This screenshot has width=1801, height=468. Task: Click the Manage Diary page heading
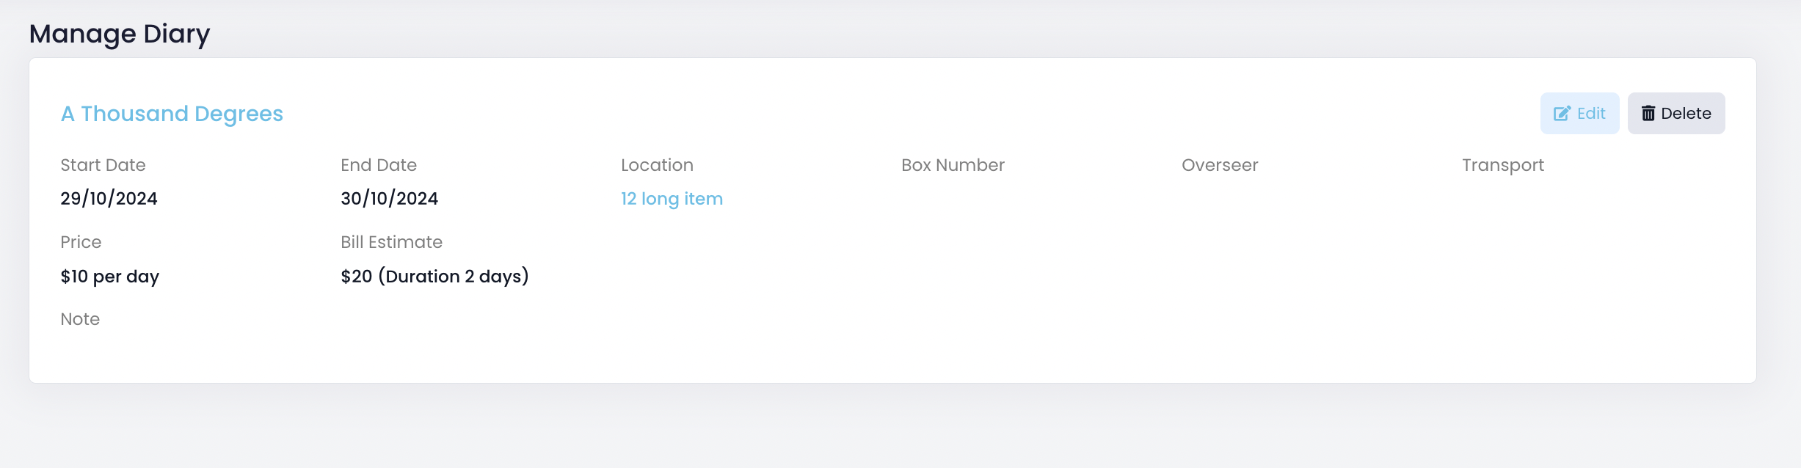pos(120,34)
